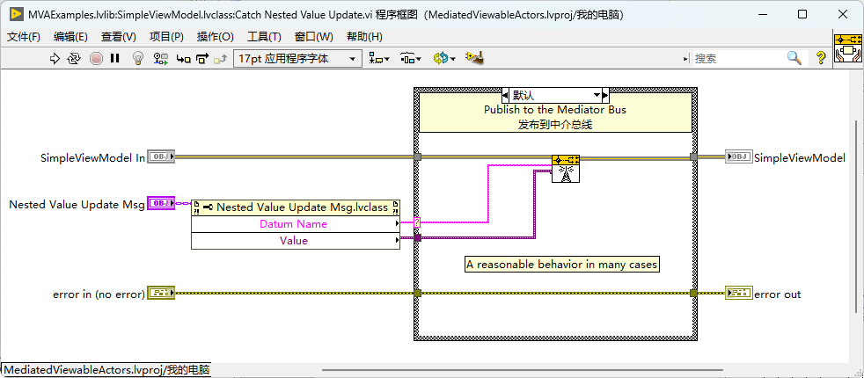Select the SimpleViewModel output OBJ terminal
864x378 pixels.
pos(738,156)
